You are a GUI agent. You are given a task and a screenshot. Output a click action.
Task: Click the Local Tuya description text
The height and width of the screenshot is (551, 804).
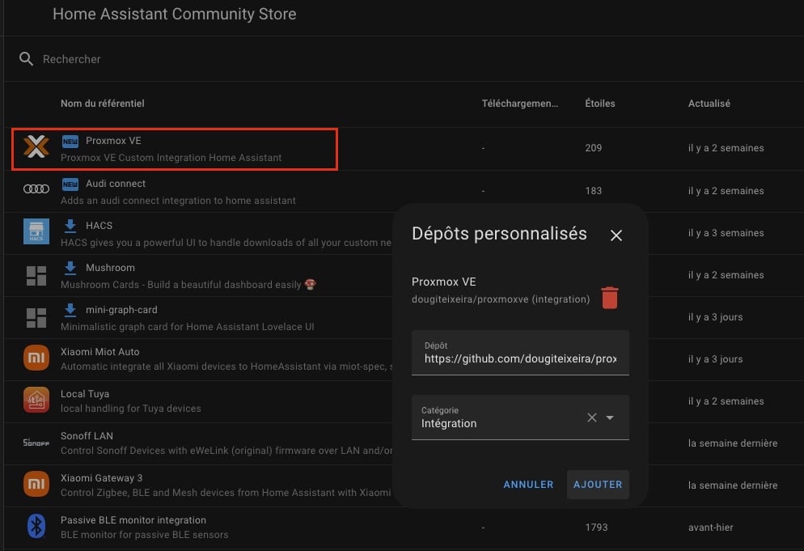131,409
